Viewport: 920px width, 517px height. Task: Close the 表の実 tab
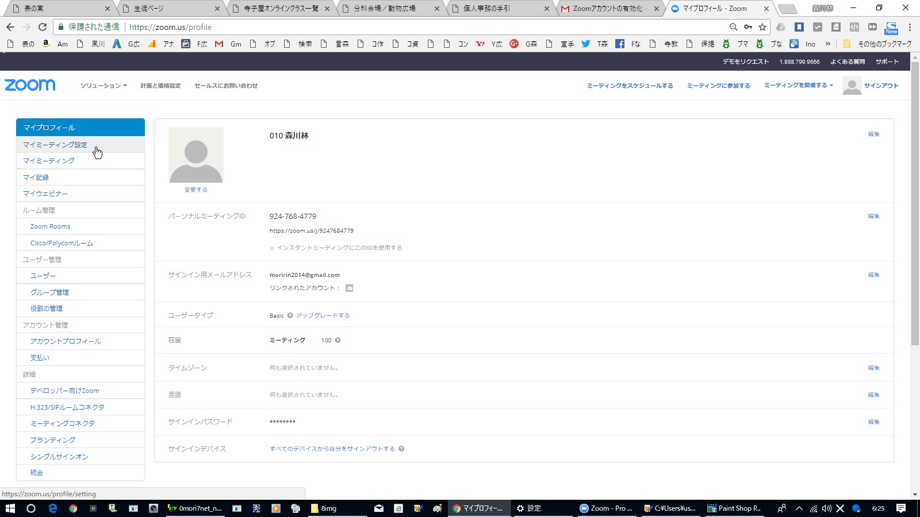[107, 9]
